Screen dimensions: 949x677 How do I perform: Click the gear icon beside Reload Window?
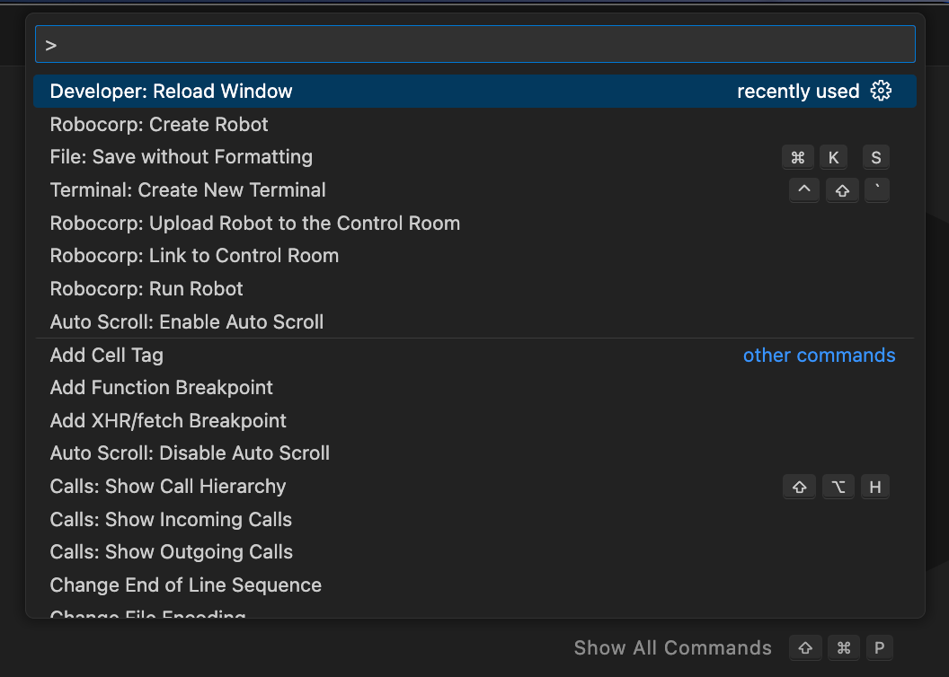point(881,91)
